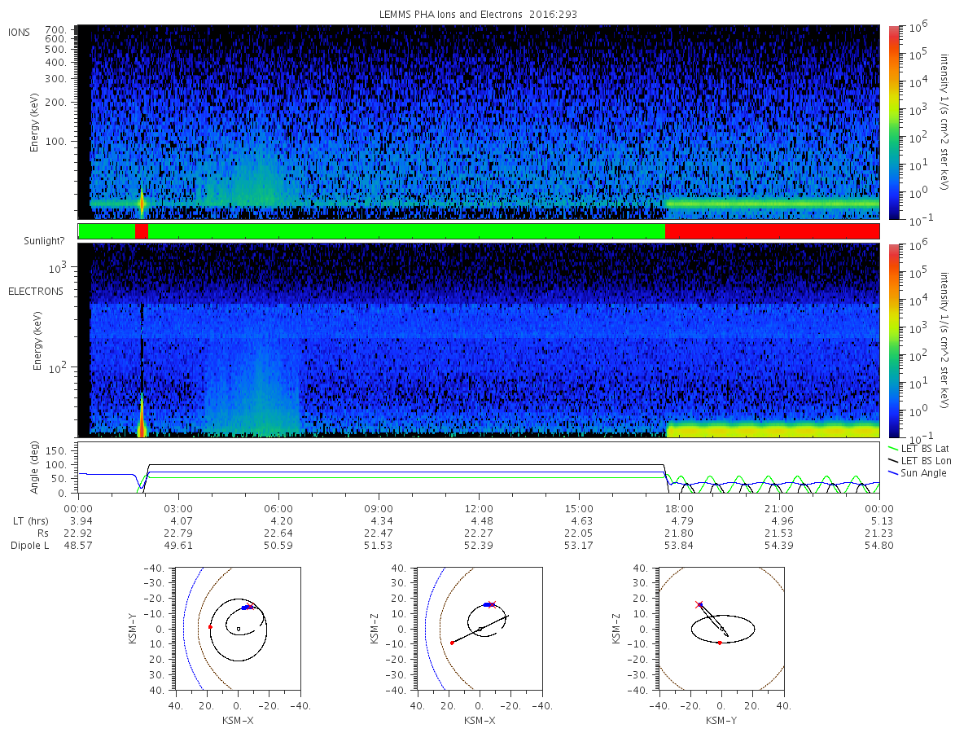The image size is (977, 733).
Task: Click the long green Sunlight bar segment
Action: (x=407, y=231)
